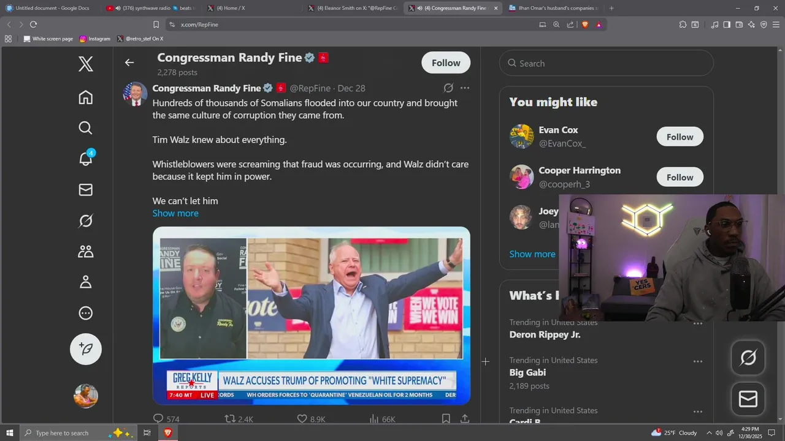Open Communities icon in sidebar
The width and height of the screenshot is (785, 441).
(86, 251)
